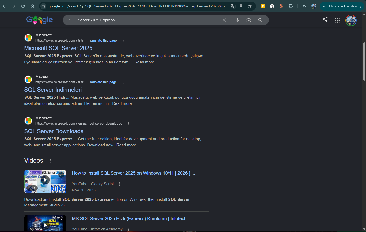This screenshot has height=232, width=366.
Task: Click the scrollbar down arrow
Action: click(364, 229)
